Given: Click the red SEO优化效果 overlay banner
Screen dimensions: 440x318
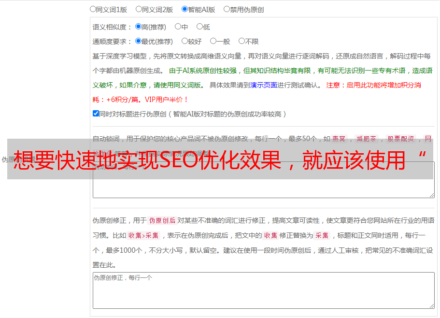Looking at the screenshot, I should (220, 159).
